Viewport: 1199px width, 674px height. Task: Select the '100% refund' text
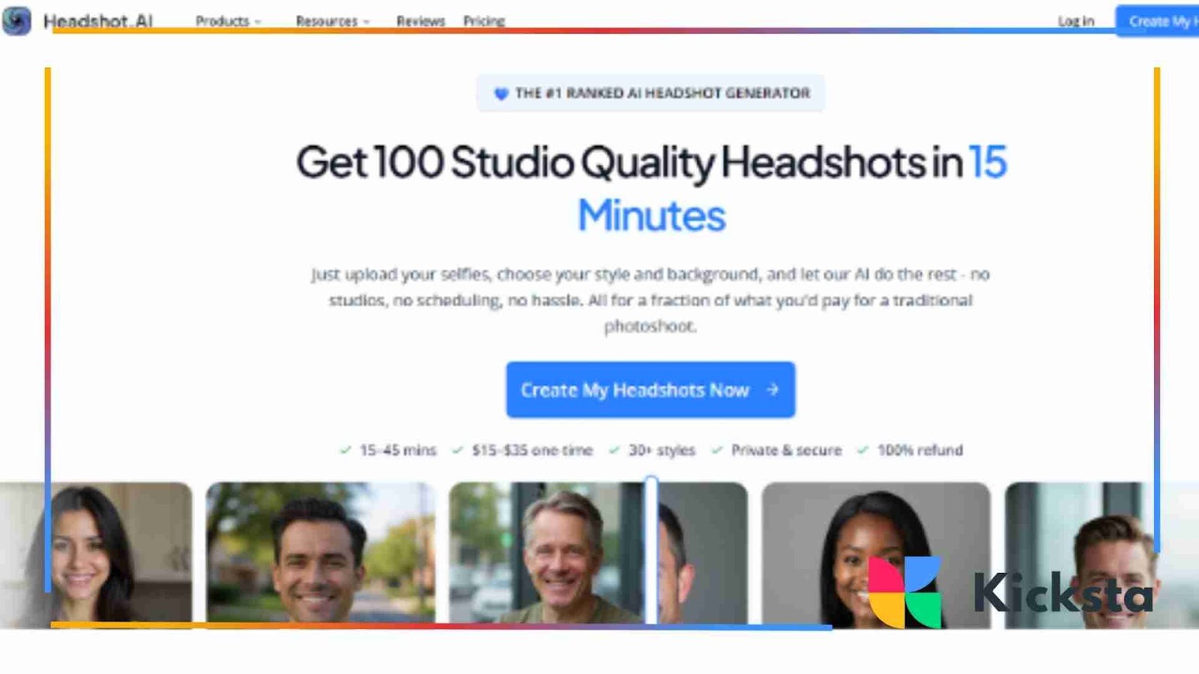(x=920, y=450)
